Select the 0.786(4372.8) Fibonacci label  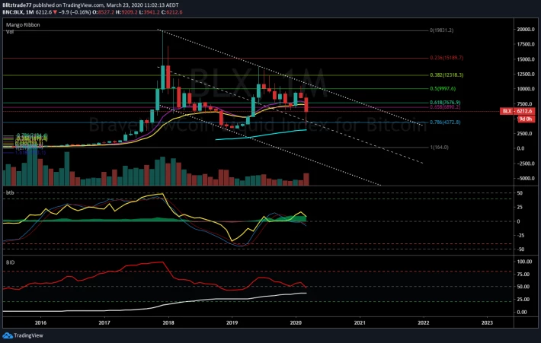coord(445,122)
